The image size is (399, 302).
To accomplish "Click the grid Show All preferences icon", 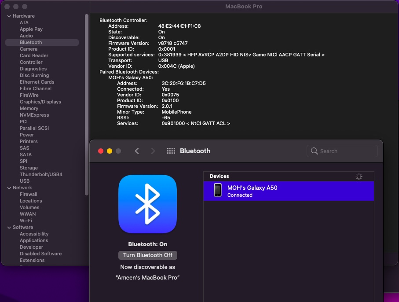I will pyautogui.click(x=171, y=151).
